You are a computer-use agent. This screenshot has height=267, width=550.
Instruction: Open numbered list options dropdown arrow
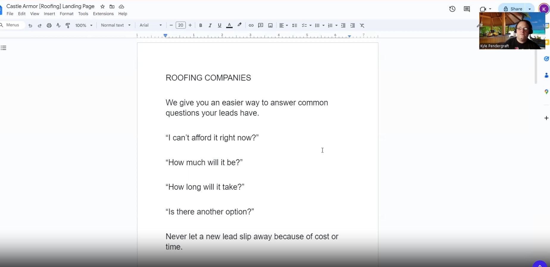(x=337, y=26)
